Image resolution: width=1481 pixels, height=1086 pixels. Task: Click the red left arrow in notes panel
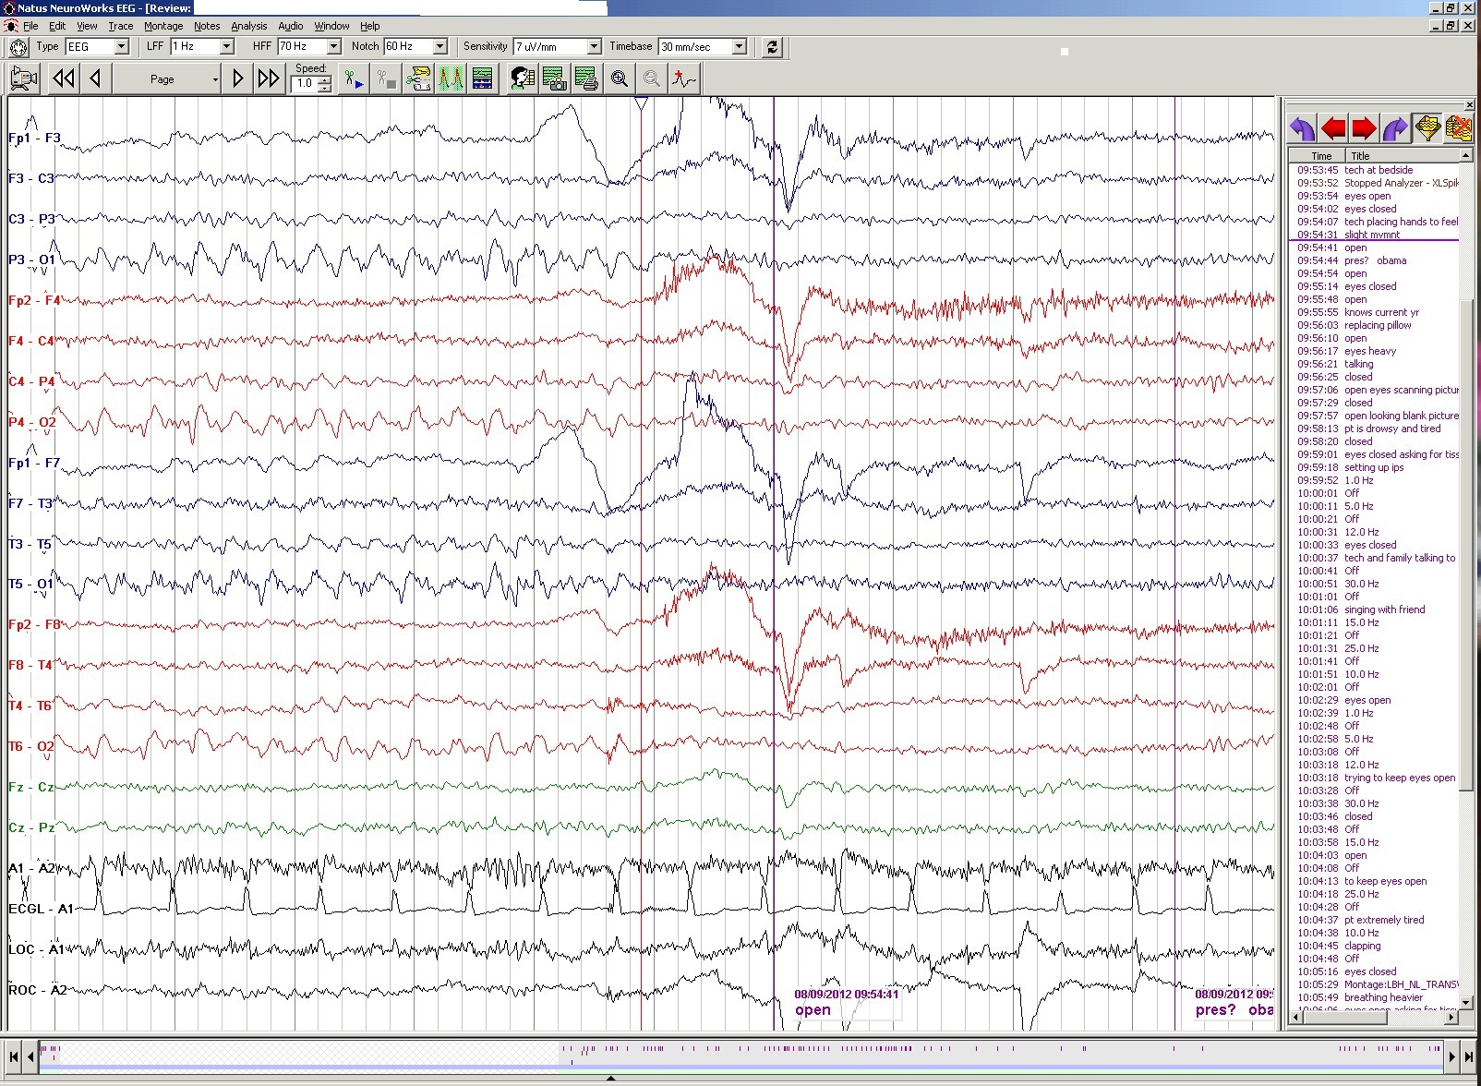point(1333,128)
